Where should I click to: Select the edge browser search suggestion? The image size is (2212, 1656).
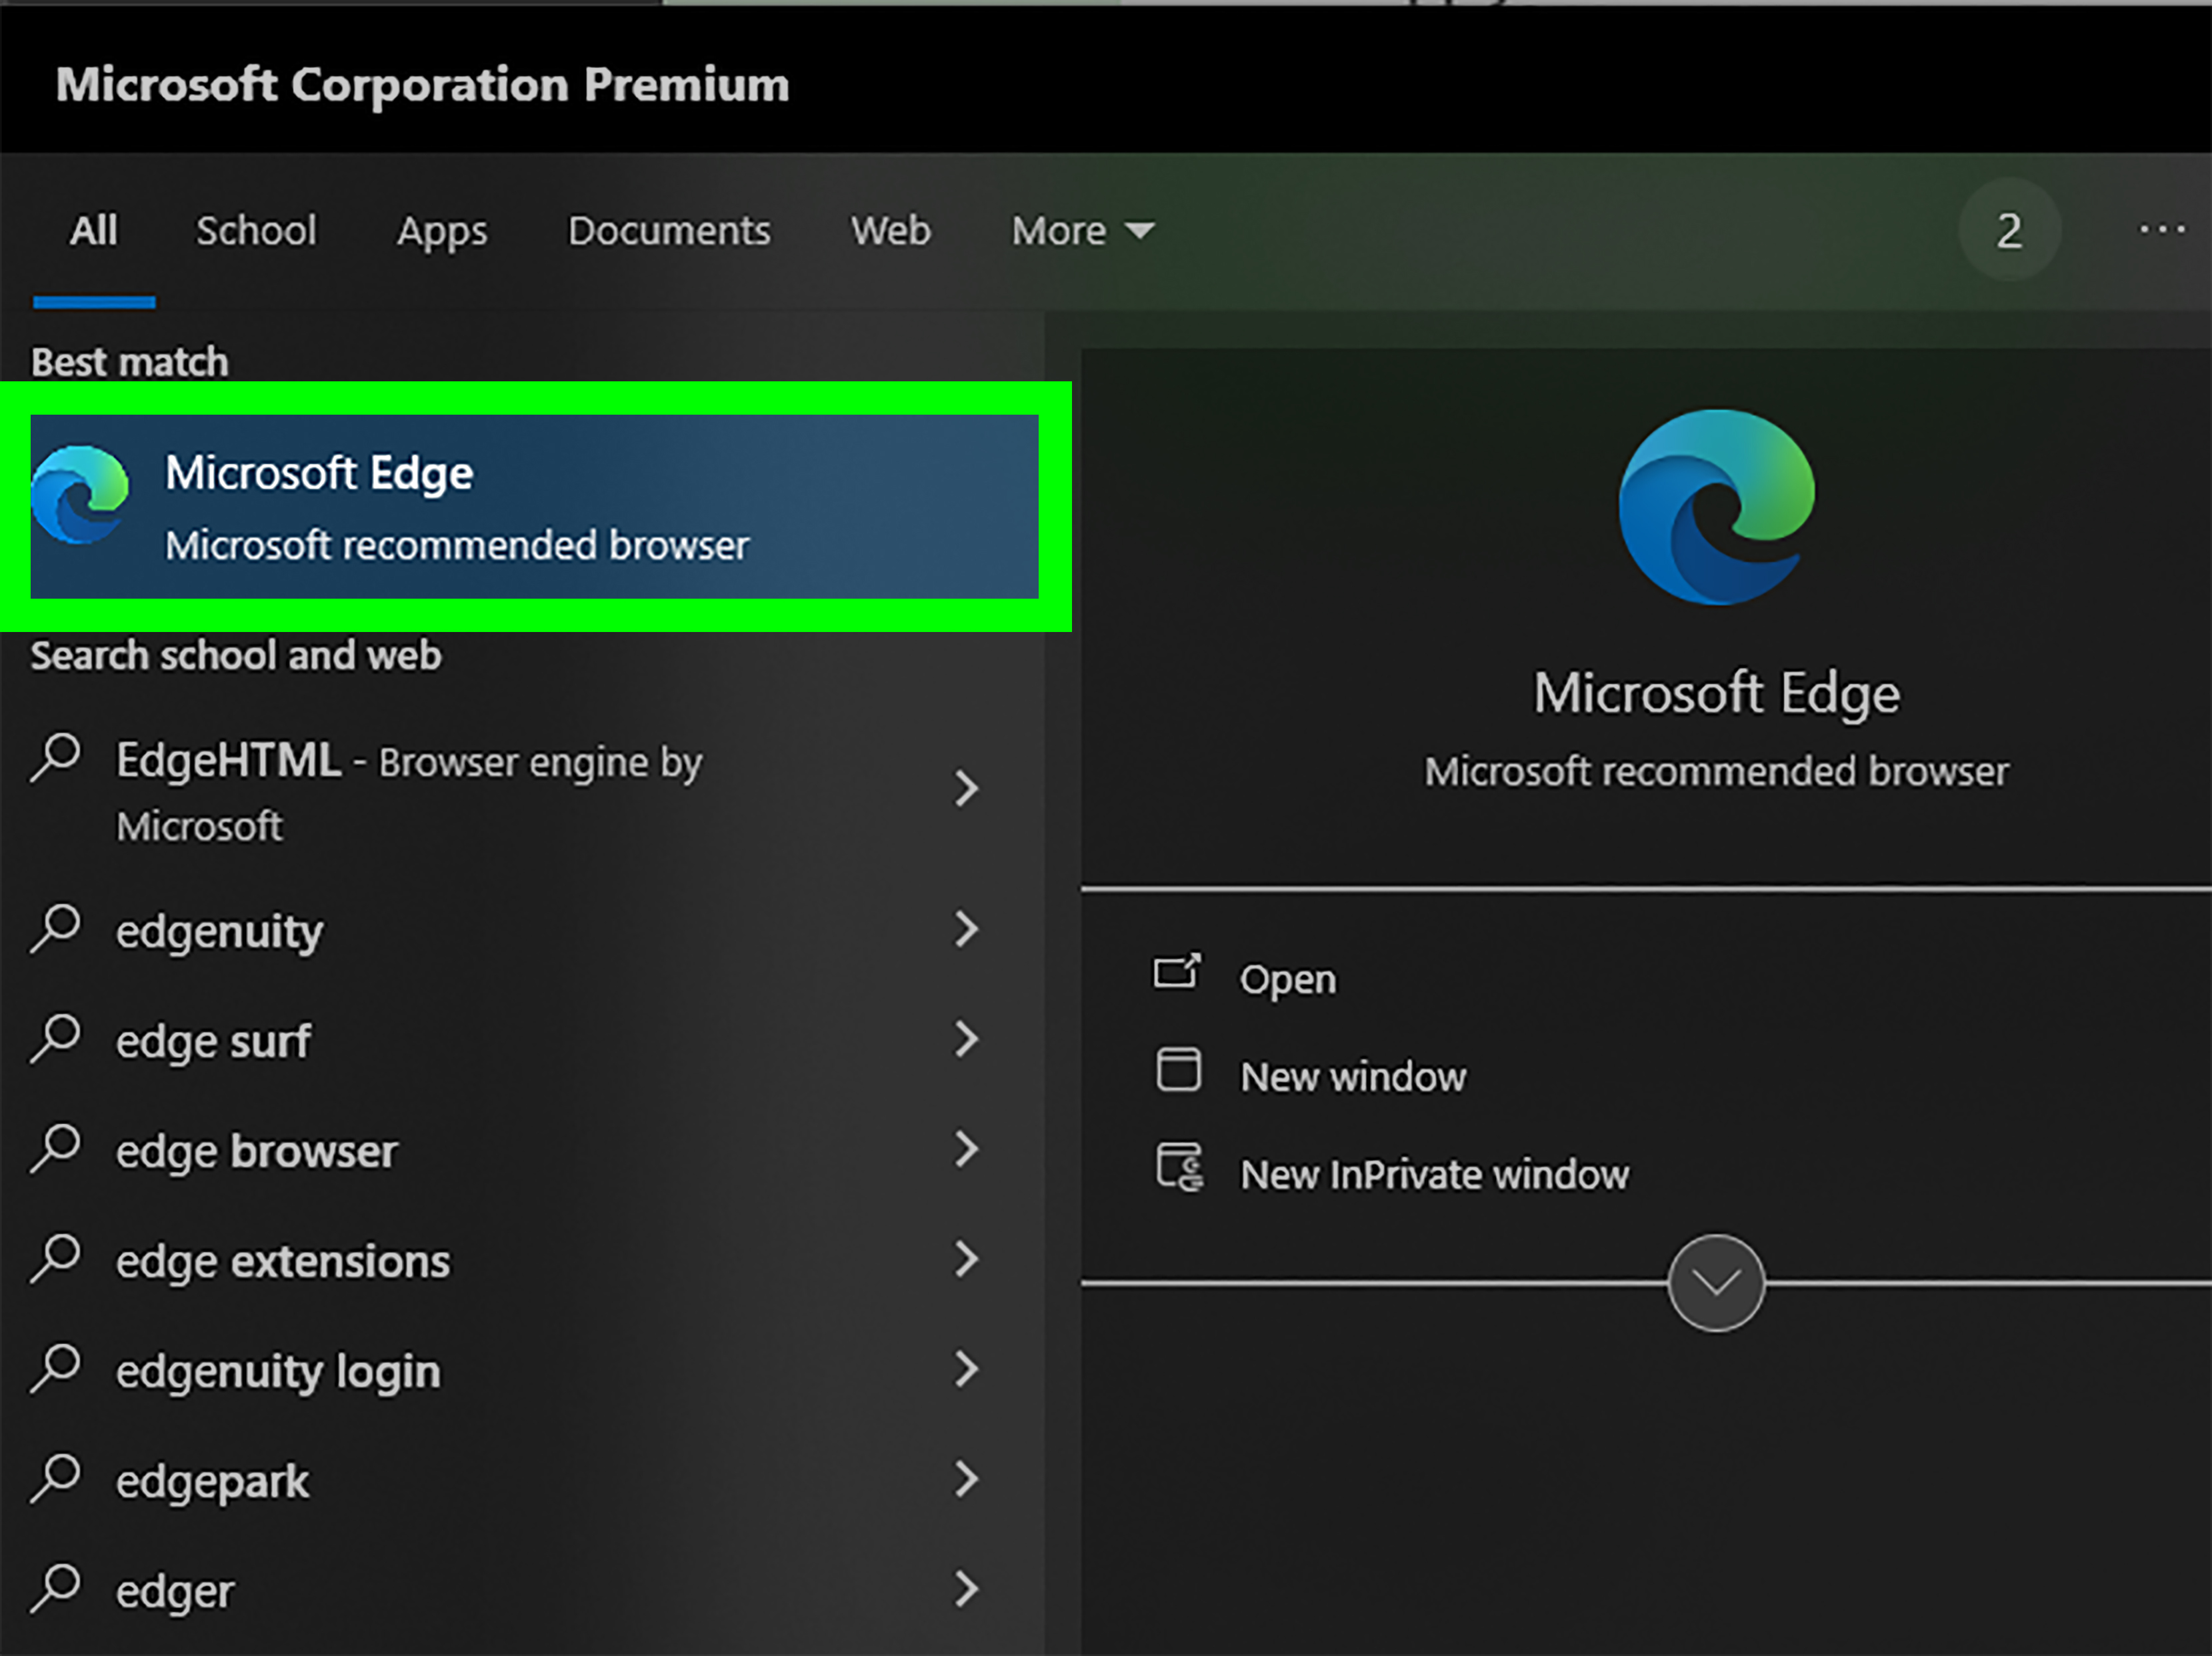[x=257, y=1150]
